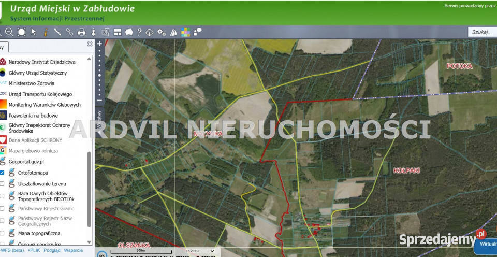Click the cloud download icon
497x257 pixels.
150,32
